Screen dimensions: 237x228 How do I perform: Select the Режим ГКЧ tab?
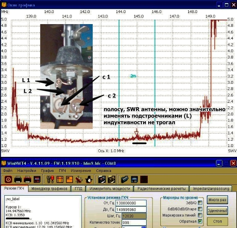click(14, 188)
